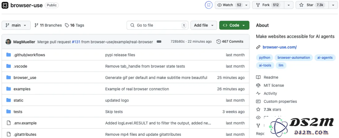339x138 pixels.
Task: Click the Fork button showing 512
Action: tap(268, 5)
